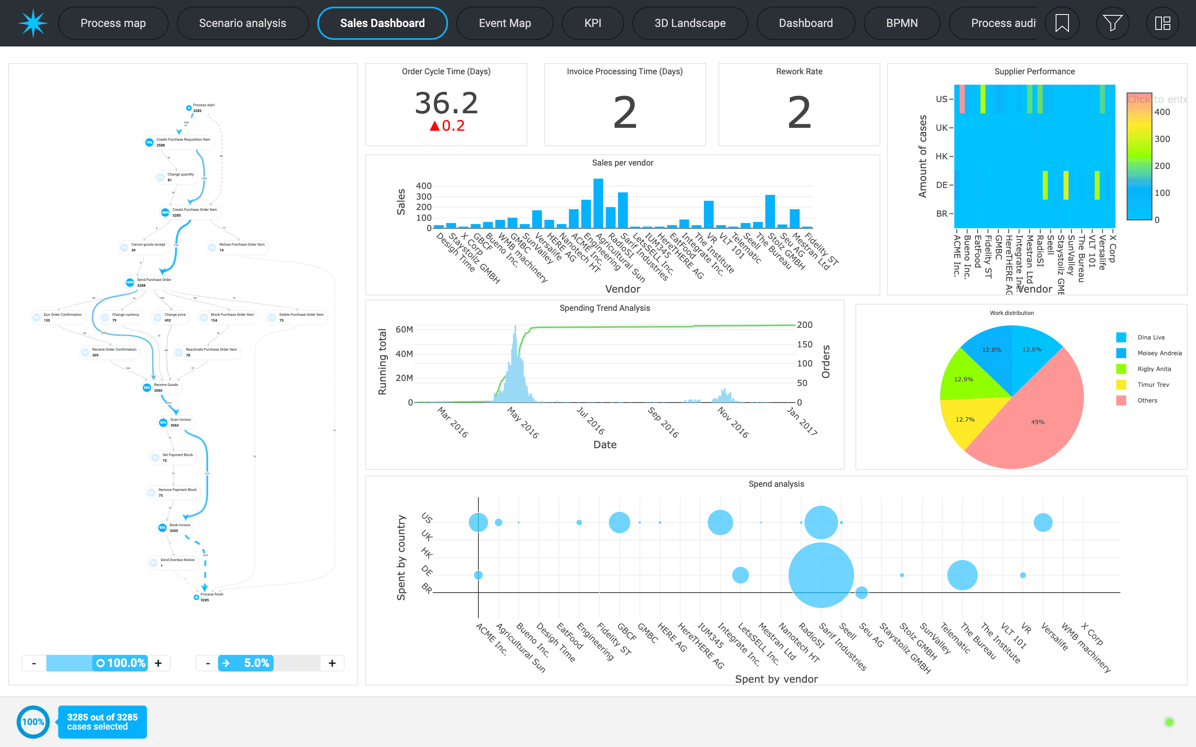Viewport: 1196px width, 747px height.
Task: Open the 3D Landscape tab
Action: (x=690, y=23)
